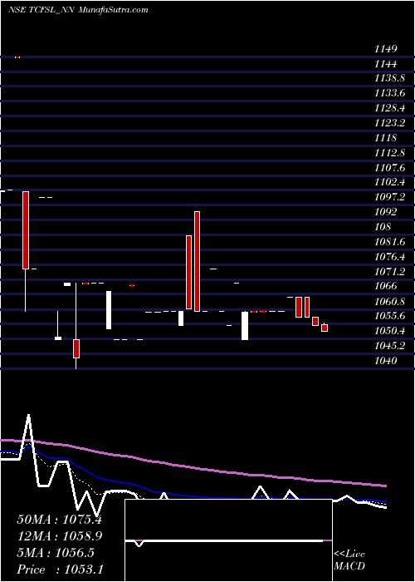Click the tallest red candlestick reaching 1092
This screenshot has width=415, height=582.
[198, 261]
